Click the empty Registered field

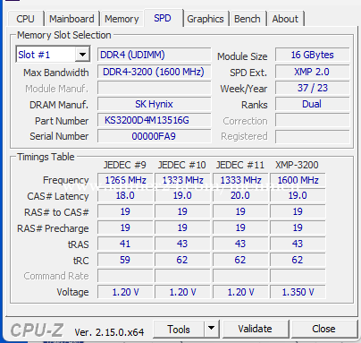pyautogui.click(x=312, y=136)
